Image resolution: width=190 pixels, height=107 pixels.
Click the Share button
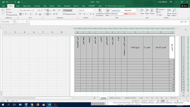[x=184, y=6]
